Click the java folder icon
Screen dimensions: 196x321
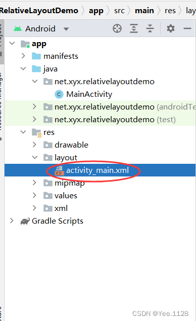(36, 69)
